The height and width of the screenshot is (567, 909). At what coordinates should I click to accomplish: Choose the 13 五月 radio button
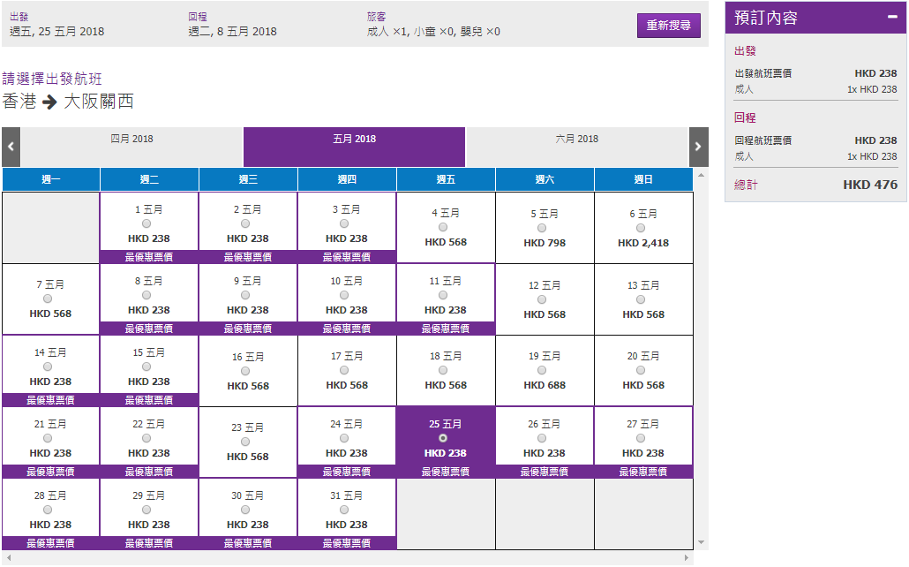tap(641, 299)
